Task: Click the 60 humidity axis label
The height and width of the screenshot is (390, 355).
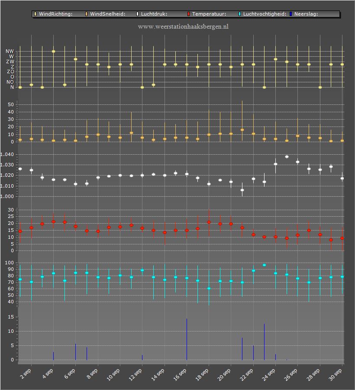Action: coord(11,289)
